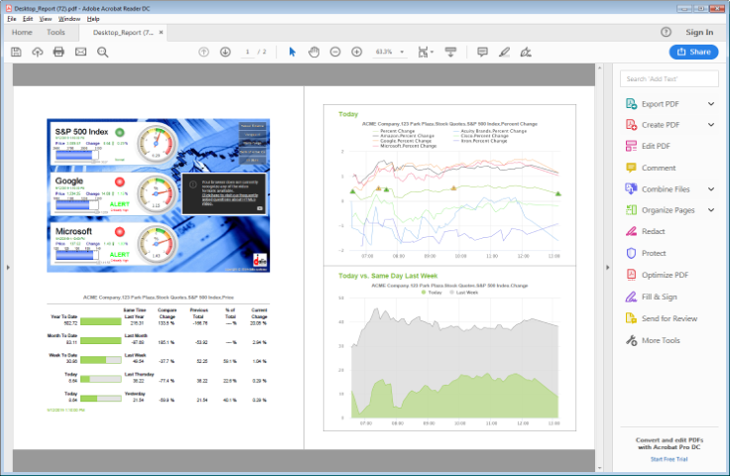Open the Help menu
This screenshot has width=730, height=476.
[x=93, y=19]
